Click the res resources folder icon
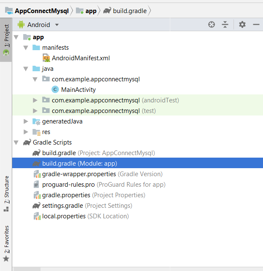Screen dimensions: 263x271 tap(36, 132)
